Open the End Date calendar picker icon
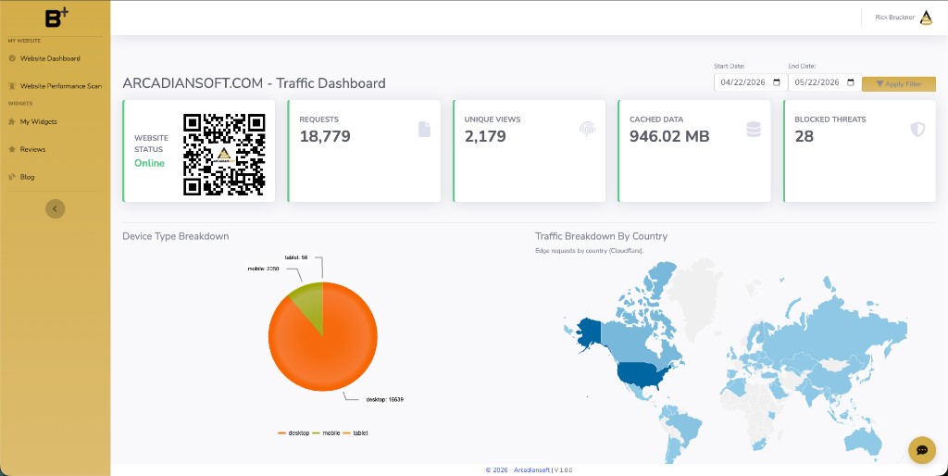Viewport: 948px width, 476px height. pos(851,82)
